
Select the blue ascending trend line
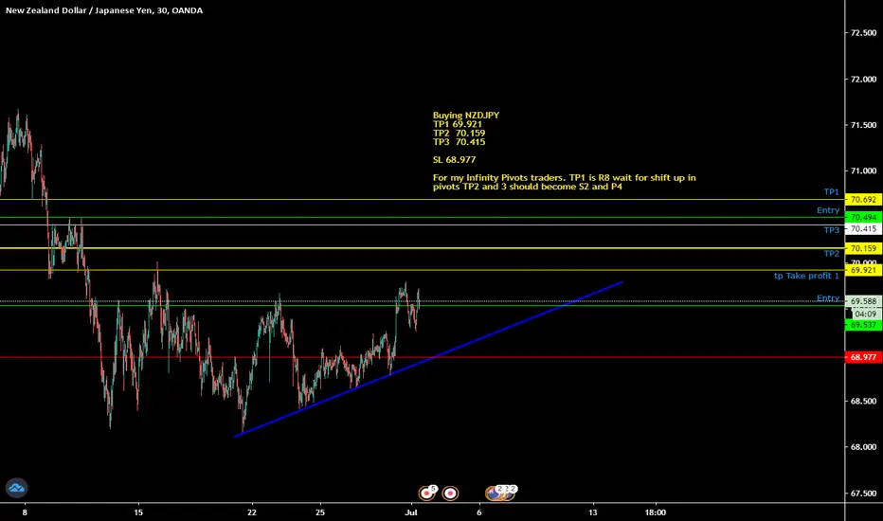428,359
